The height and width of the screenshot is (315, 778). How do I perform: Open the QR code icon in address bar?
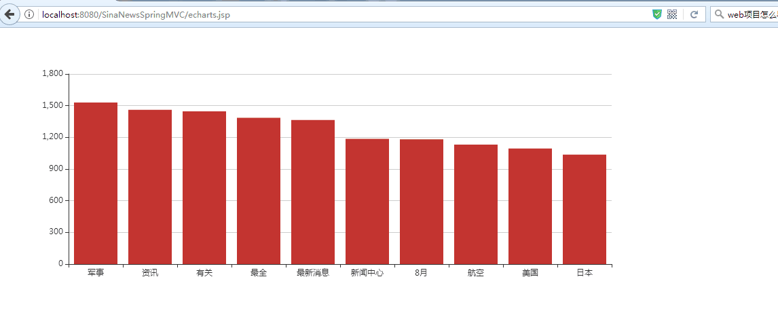(672, 14)
